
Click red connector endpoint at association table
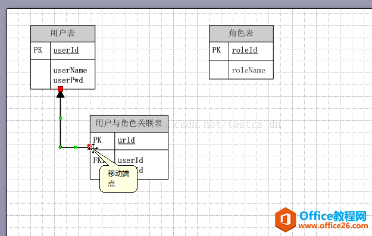(90, 147)
